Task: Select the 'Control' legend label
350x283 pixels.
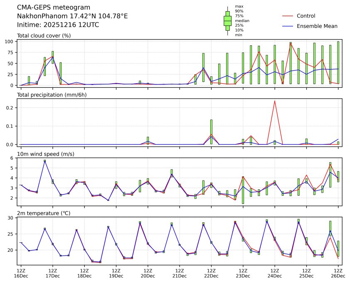Action: pyautogui.click(x=306, y=16)
